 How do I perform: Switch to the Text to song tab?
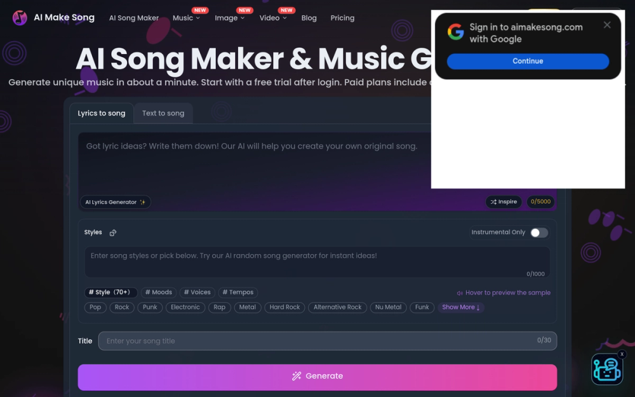pyautogui.click(x=163, y=114)
